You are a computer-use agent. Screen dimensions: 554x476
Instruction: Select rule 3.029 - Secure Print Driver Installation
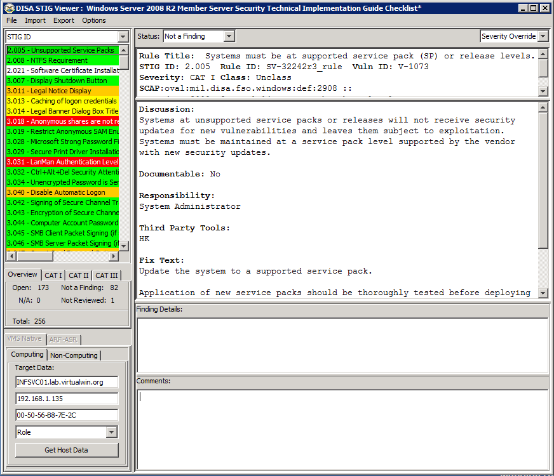coord(62,152)
